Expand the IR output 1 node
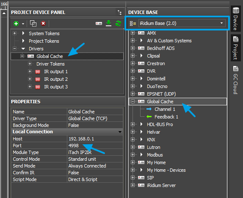 point(30,71)
